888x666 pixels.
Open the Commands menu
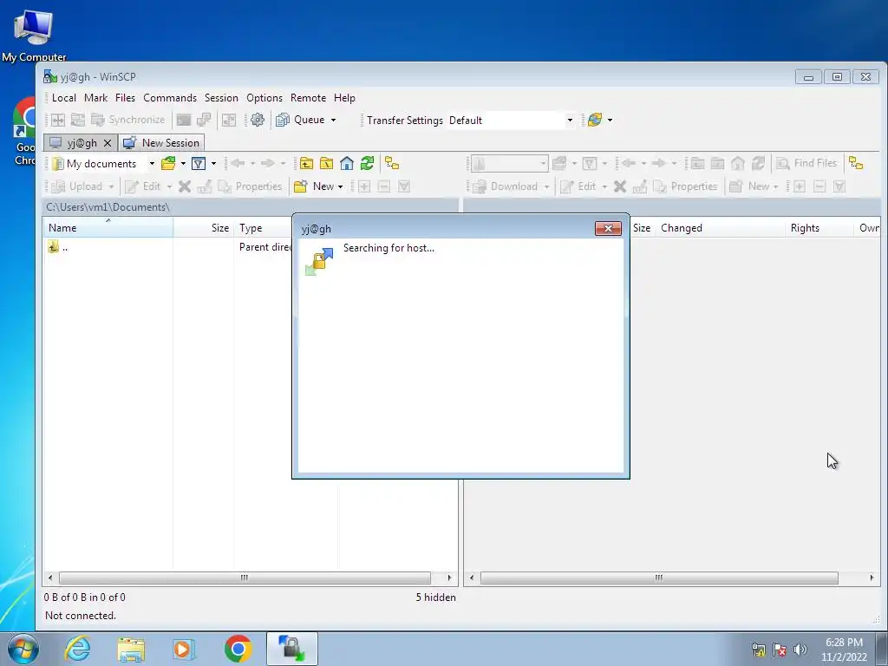coord(170,98)
